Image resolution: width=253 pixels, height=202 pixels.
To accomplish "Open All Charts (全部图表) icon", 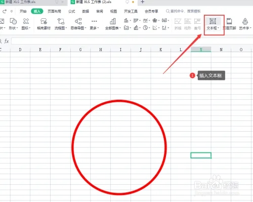I will coord(113,24).
